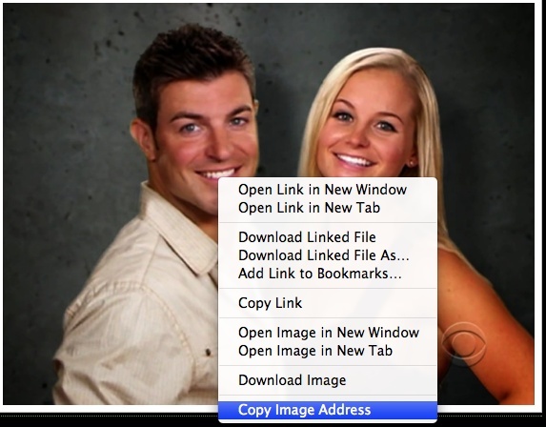Choose the highlighted Copy Image Address item
The height and width of the screenshot is (427, 546).
pos(328,410)
